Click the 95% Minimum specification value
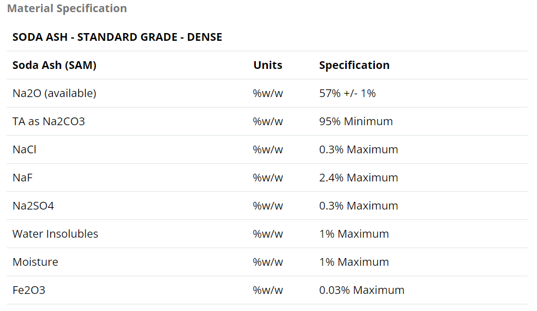This screenshot has width=537, height=311. point(356,121)
